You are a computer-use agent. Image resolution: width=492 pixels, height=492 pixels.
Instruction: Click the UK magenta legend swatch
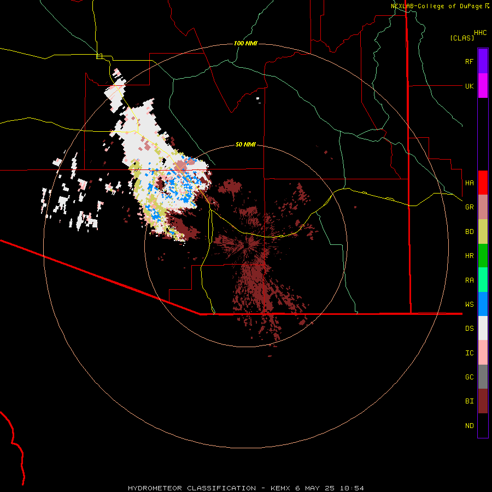coord(483,86)
